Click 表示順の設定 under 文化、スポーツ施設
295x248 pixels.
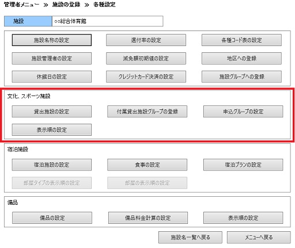pyautogui.click(x=52, y=130)
